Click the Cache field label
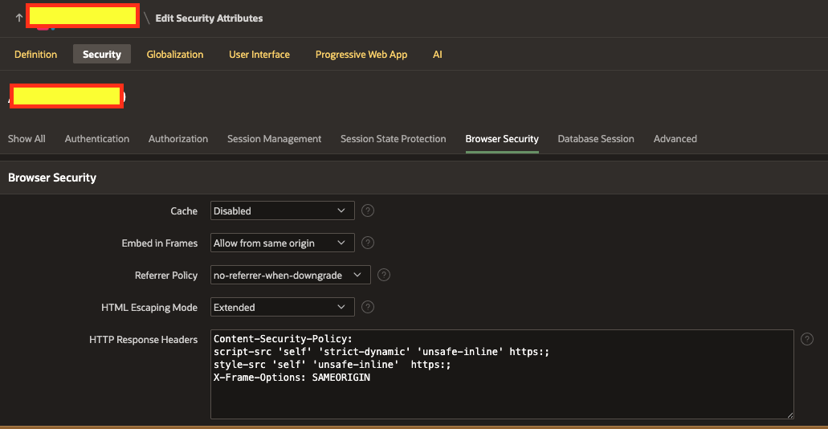 (184, 210)
